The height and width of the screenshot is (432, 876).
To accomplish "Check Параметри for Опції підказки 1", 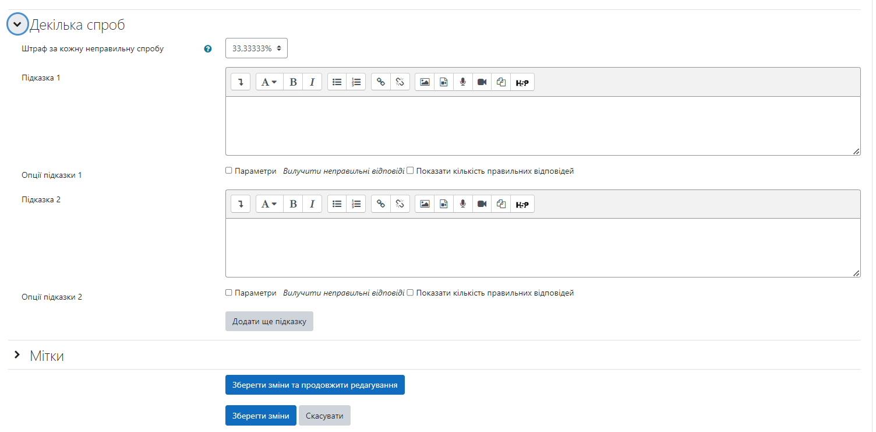I will pyautogui.click(x=229, y=171).
